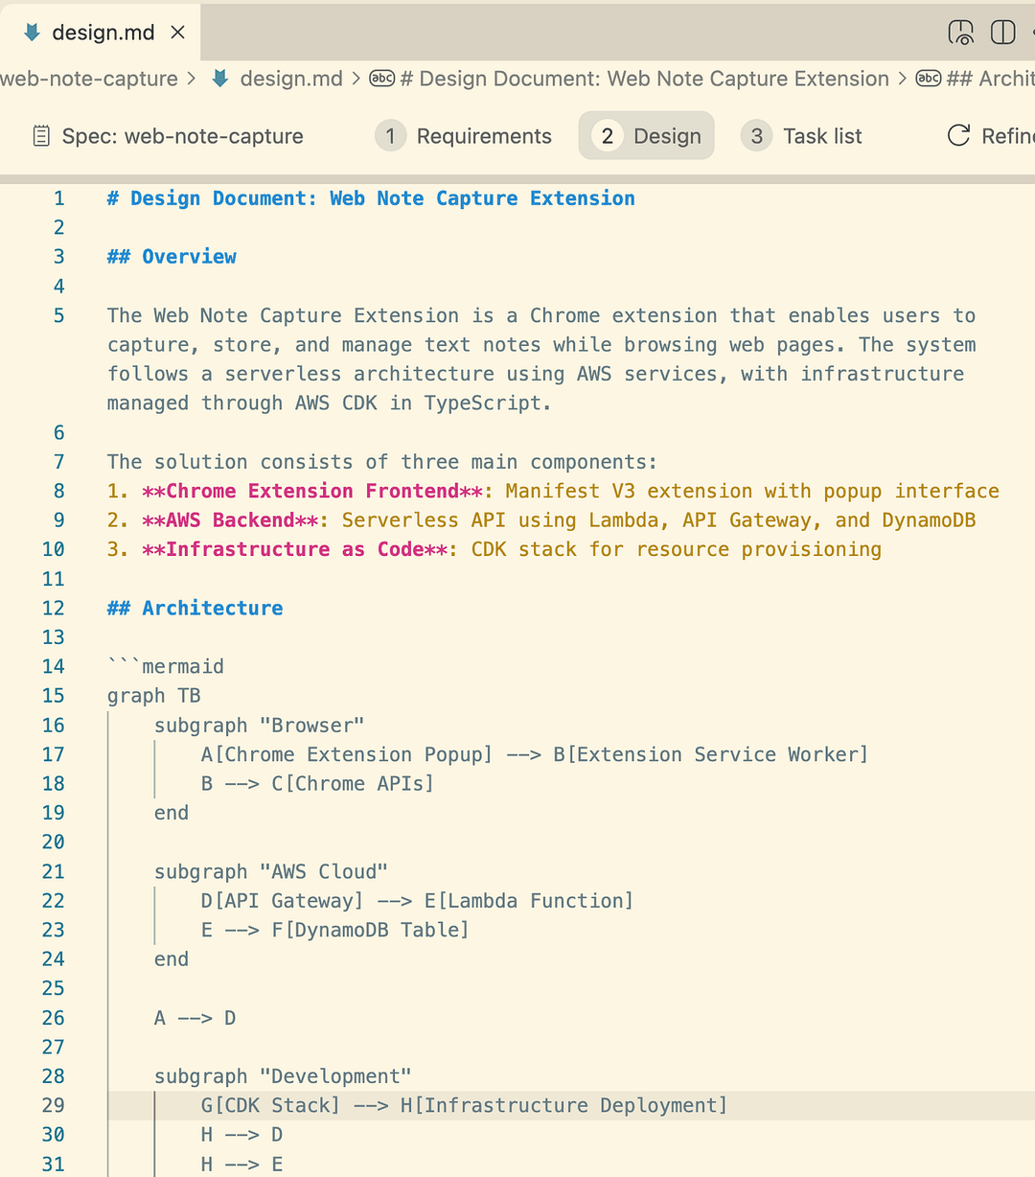Image resolution: width=1035 pixels, height=1177 pixels.
Task: Click the Refine button
Action: pyautogui.click(x=991, y=136)
